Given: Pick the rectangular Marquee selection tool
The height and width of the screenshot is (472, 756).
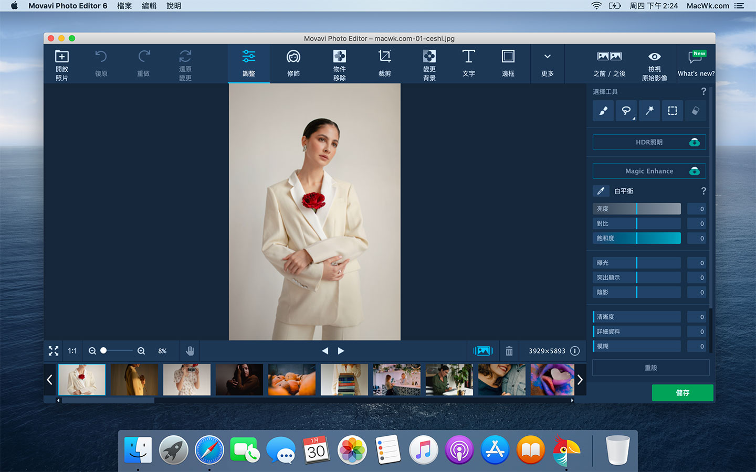Looking at the screenshot, I should pos(672,111).
